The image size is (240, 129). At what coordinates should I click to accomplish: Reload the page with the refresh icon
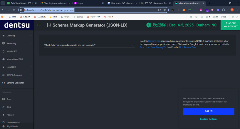(x=14, y=10)
